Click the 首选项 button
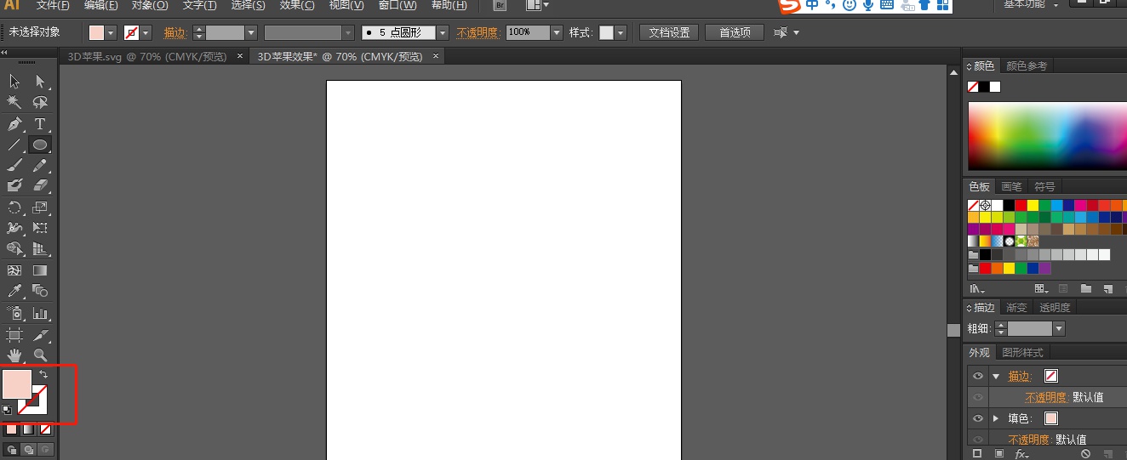Image resolution: width=1127 pixels, height=460 pixels. point(735,33)
